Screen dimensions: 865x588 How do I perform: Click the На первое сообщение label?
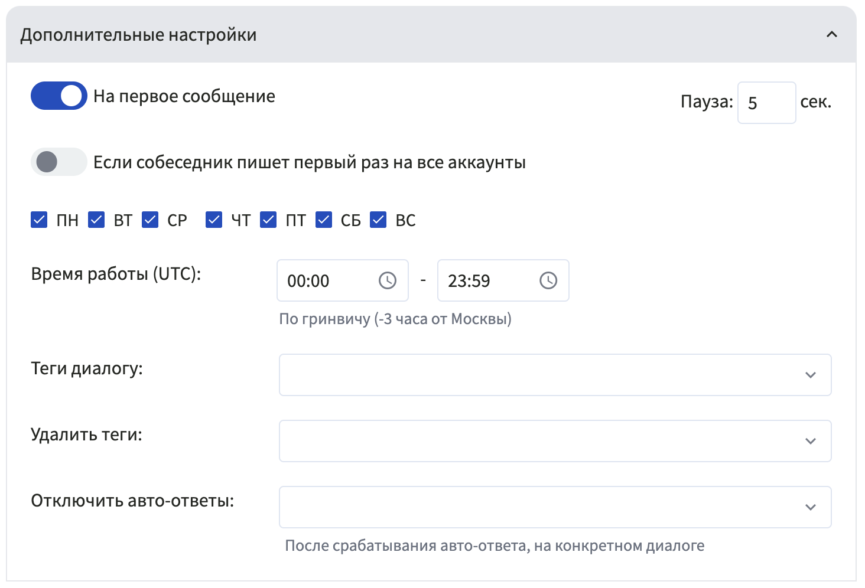(x=184, y=96)
